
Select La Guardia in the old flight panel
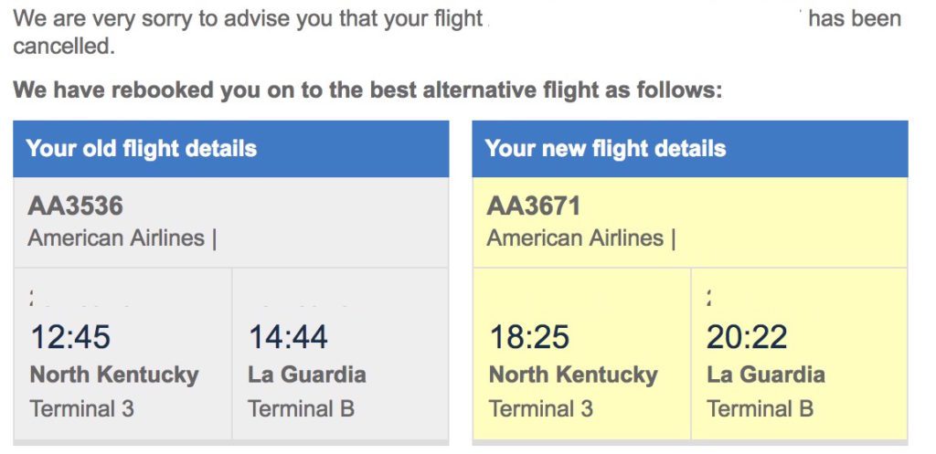tap(307, 375)
